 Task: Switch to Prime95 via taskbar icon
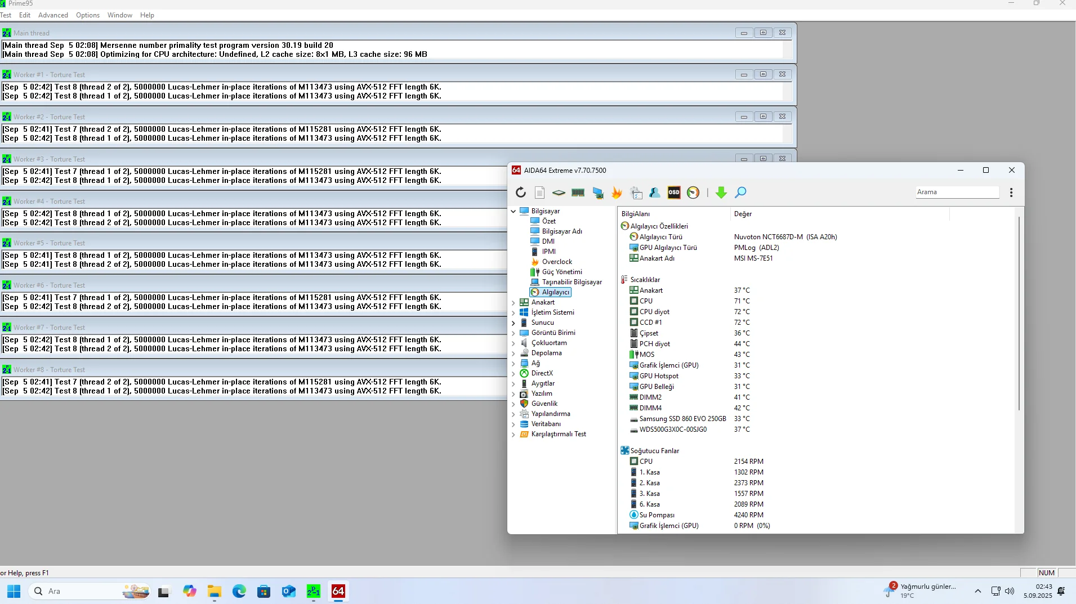tap(314, 591)
